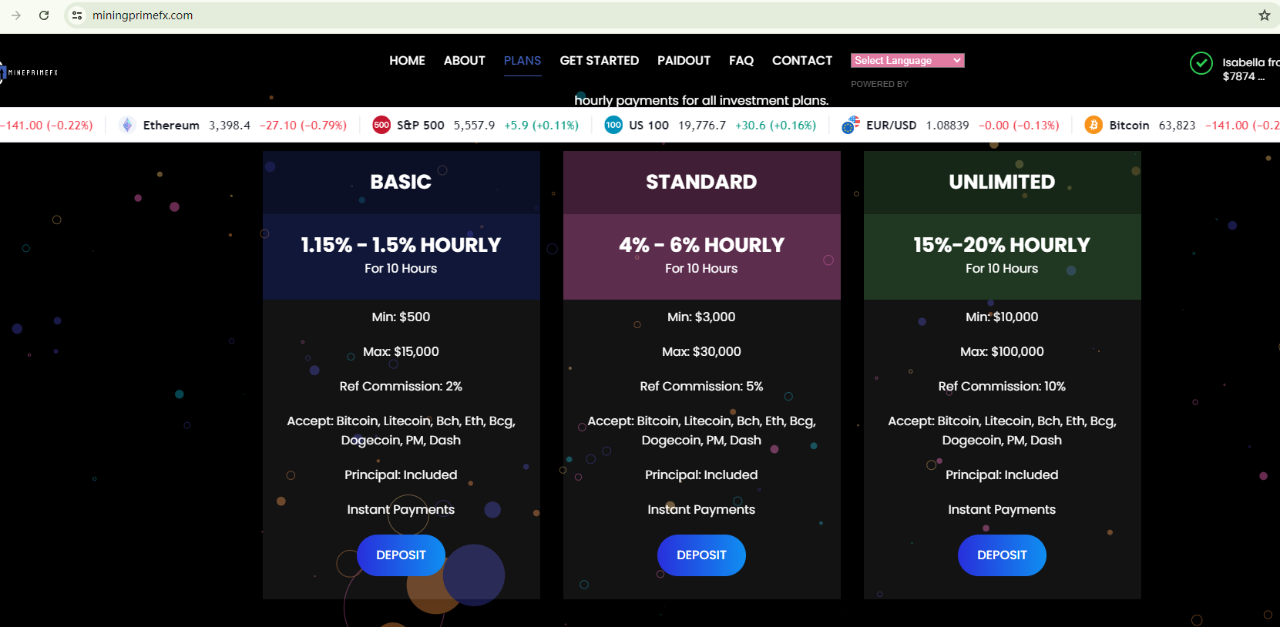This screenshot has width=1280, height=627.
Task: Open the Select Language dropdown
Action: point(907,61)
